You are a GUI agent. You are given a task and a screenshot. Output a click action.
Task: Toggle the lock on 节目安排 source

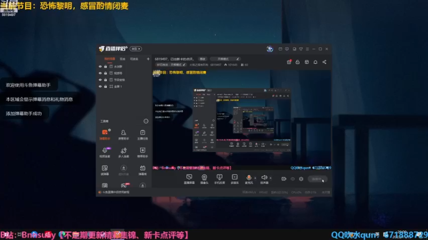point(105,79)
